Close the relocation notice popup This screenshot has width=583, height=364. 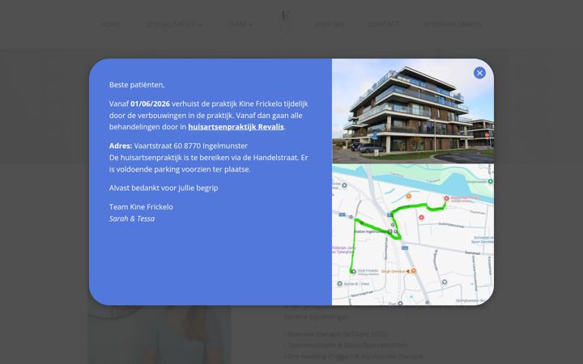pyautogui.click(x=479, y=73)
